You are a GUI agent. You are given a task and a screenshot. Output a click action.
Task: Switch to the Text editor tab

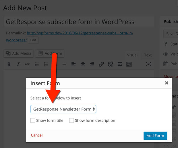click(x=148, y=55)
